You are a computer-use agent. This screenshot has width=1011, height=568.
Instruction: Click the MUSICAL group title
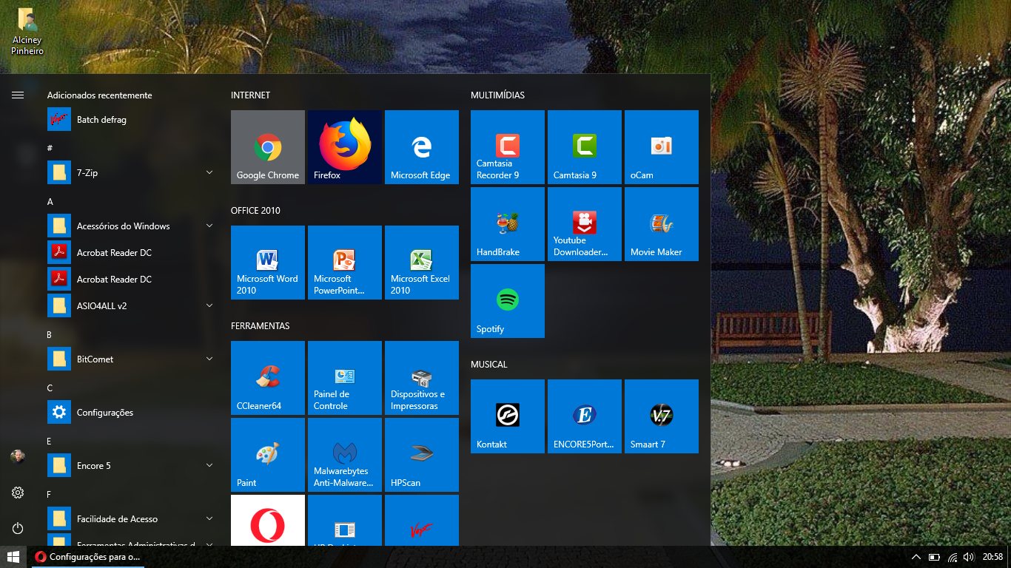click(489, 365)
